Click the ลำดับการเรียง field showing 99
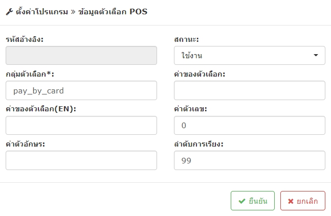The image size is (331, 216). (250, 160)
